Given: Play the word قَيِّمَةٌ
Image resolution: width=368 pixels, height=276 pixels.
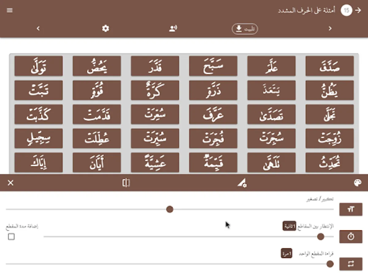Looking at the screenshot, I should (213, 163).
